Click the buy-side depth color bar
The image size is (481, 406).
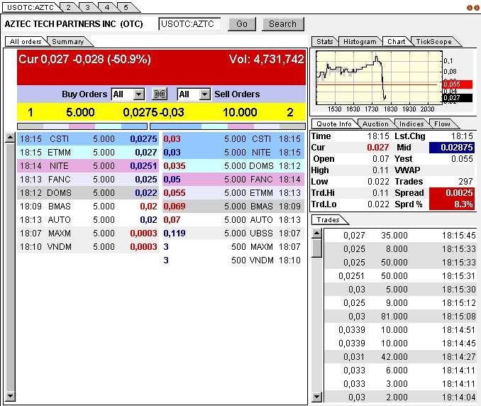tap(82, 126)
